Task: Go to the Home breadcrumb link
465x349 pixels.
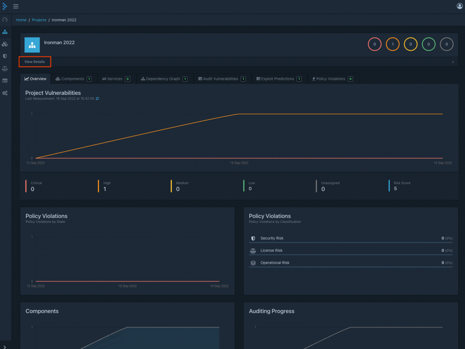Action: pyautogui.click(x=21, y=20)
